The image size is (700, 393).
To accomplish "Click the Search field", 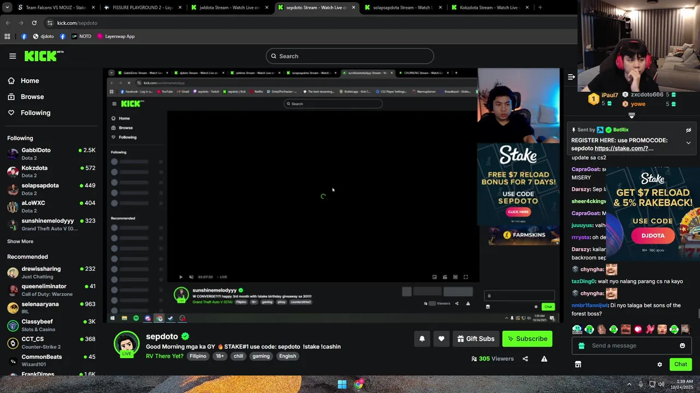I will (x=350, y=56).
